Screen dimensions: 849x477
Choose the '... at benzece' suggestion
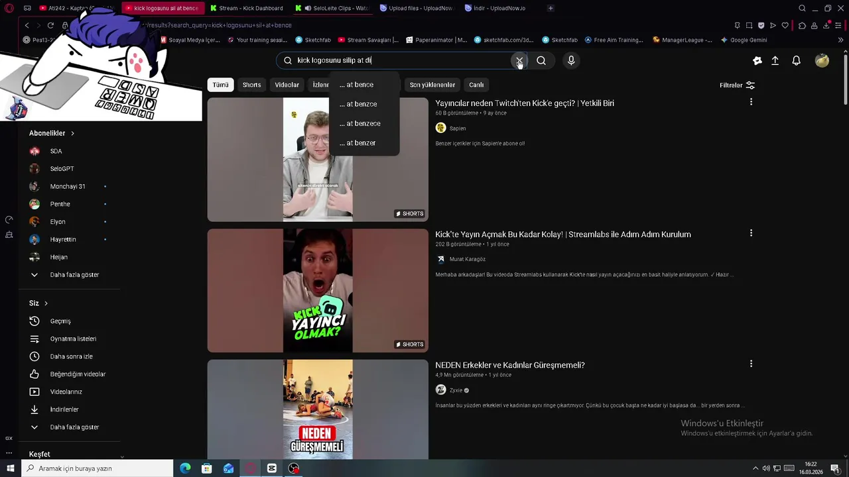[364, 123]
